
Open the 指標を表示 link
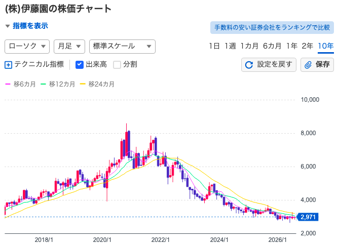tap(30, 26)
